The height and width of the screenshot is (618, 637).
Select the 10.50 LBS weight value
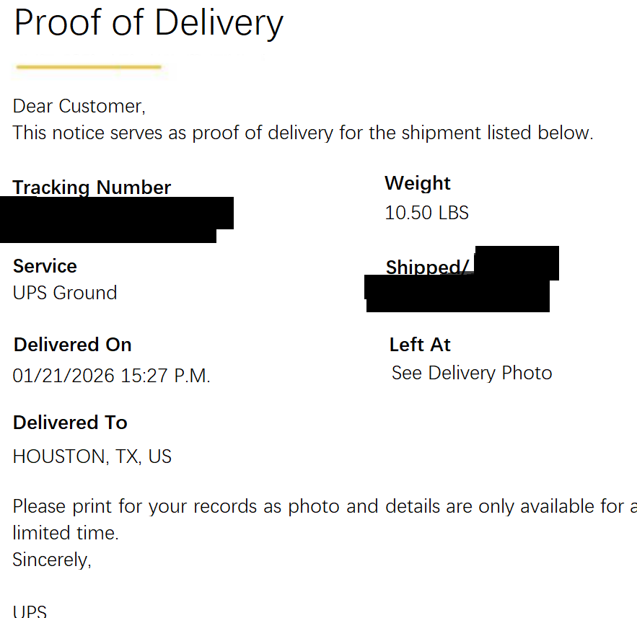(x=426, y=213)
